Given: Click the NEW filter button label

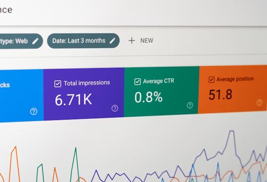Looking at the screenshot, I should [x=147, y=41].
